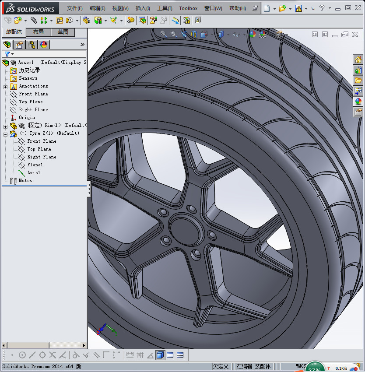The height and width of the screenshot is (372, 365).
Task: Click Edit Appearance color ball in view toolbar
Action: [252, 34]
